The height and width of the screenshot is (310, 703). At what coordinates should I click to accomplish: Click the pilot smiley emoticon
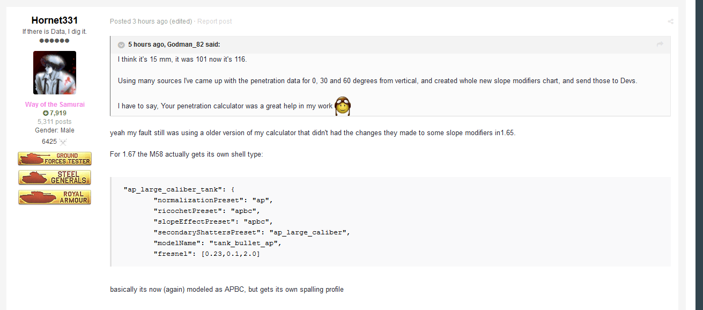point(343,106)
